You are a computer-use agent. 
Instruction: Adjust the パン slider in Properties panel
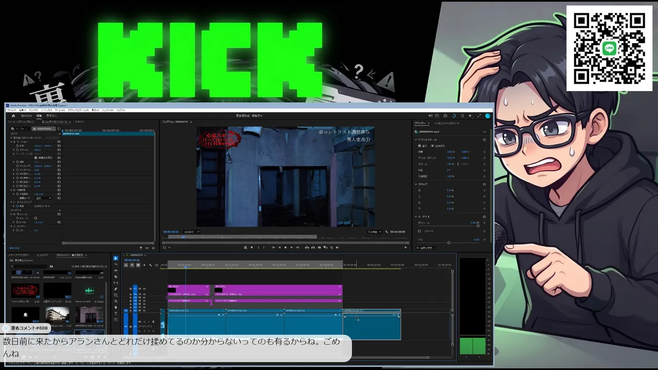pyautogui.click(x=448, y=243)
